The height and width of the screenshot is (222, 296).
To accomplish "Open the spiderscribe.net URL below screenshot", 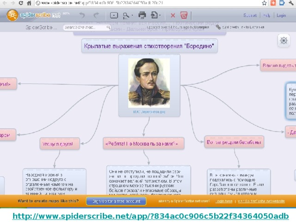I will [x=151, y=216].
